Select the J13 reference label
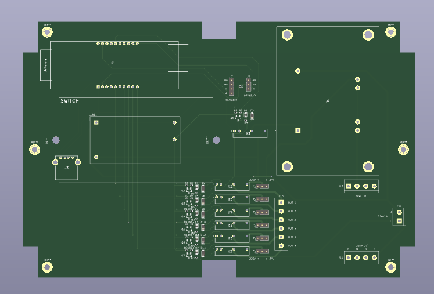 point(281,196)
